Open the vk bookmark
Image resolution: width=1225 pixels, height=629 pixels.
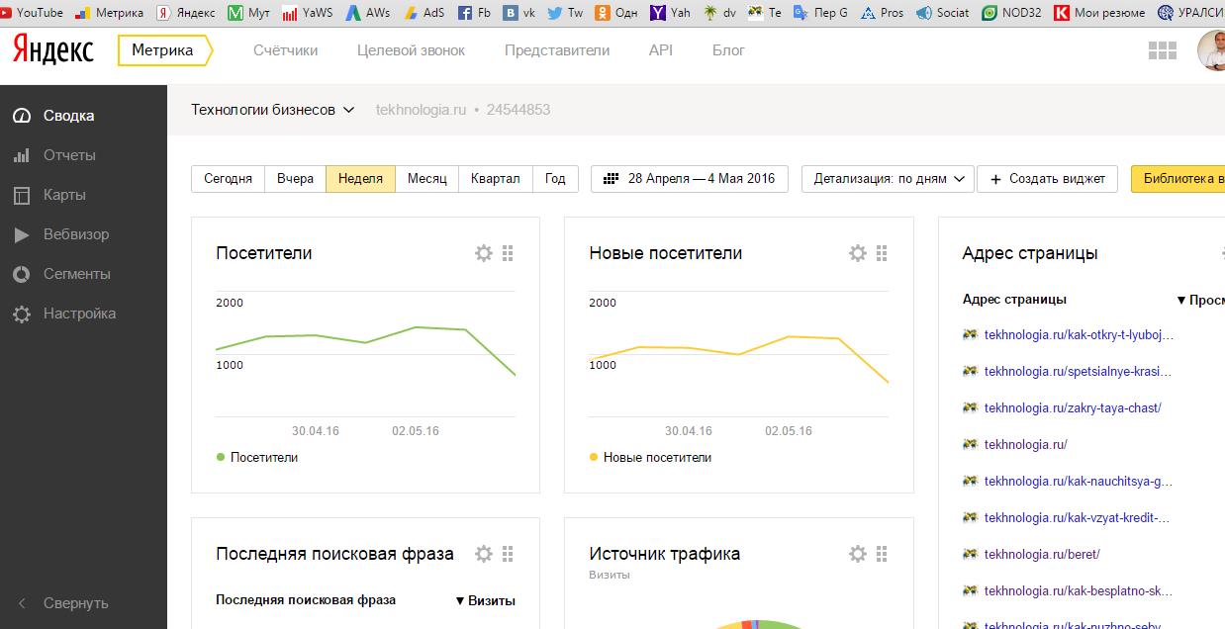pos(519,13)
